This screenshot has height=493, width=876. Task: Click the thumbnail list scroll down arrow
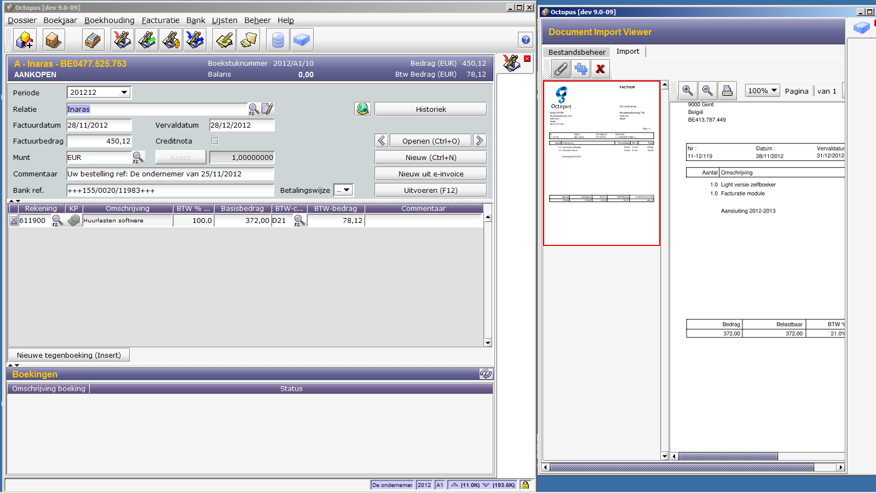(665, 456)
